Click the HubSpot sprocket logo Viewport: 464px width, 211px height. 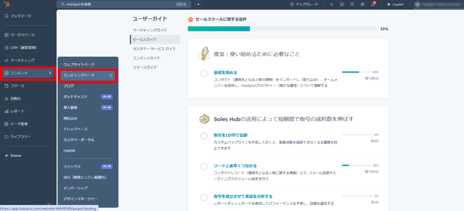[x=6, y=4]
